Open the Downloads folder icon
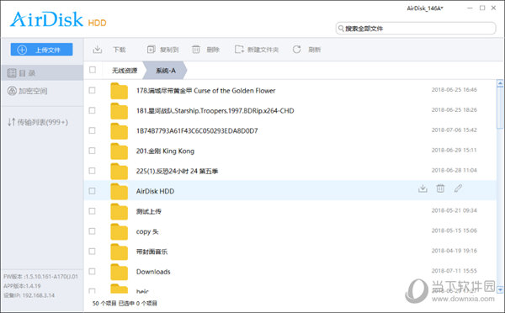Image resolution: width=505 pixels, height=313 pixels. point(120,272)
